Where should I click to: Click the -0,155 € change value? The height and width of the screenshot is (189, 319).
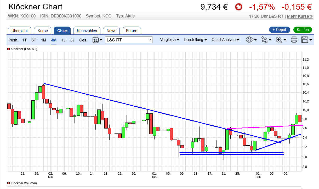297,7
